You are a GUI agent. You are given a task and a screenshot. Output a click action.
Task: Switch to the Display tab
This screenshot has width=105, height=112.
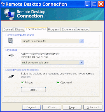coord(20,29)
